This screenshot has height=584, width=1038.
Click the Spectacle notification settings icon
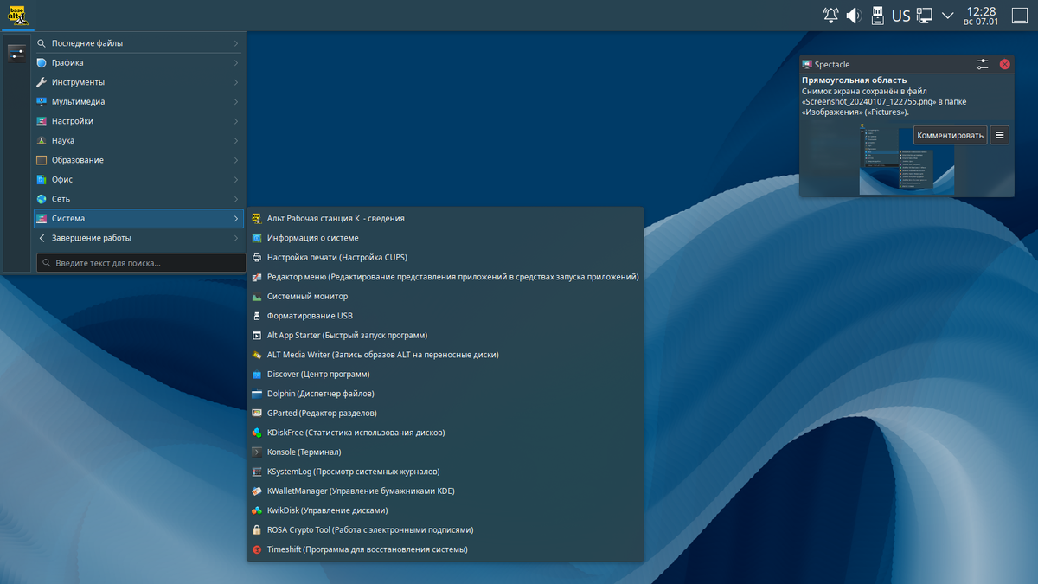[983, 64]
